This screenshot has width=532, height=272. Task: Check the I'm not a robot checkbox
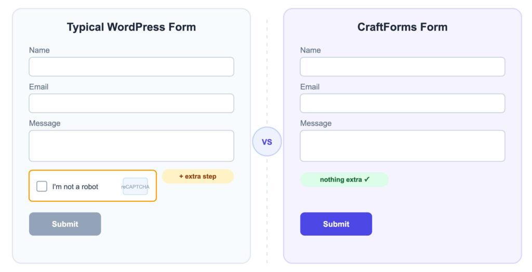pos(42,186)
